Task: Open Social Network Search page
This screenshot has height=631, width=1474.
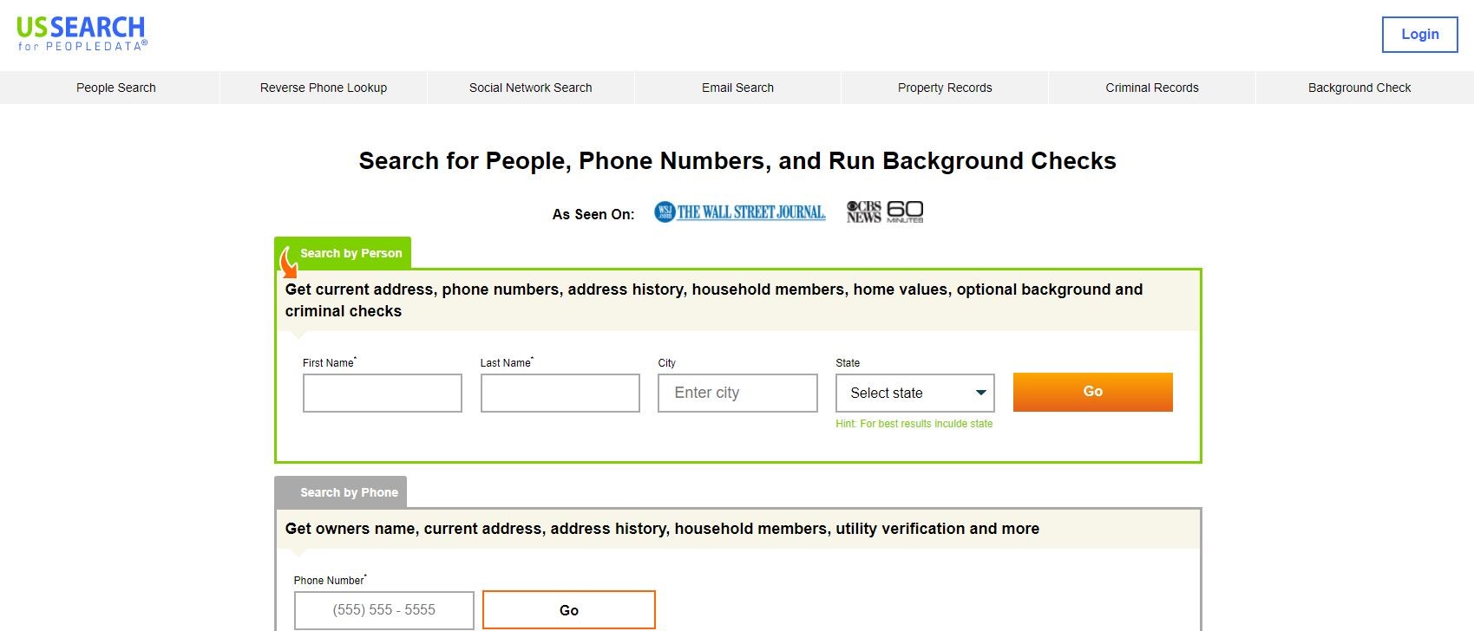Action: coord(531,88)
